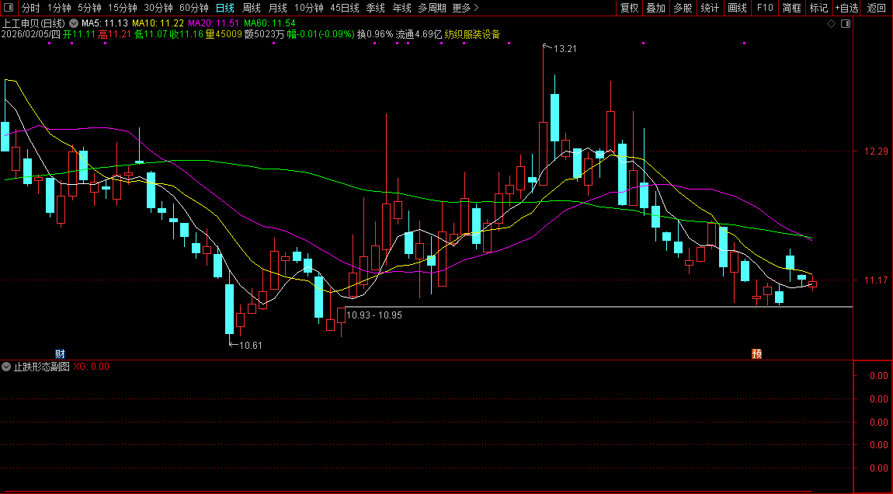The height and width of the screenshot is (494, 893).
Task: Switch to the 周线 weekly tab
Action: pos(251,8)
